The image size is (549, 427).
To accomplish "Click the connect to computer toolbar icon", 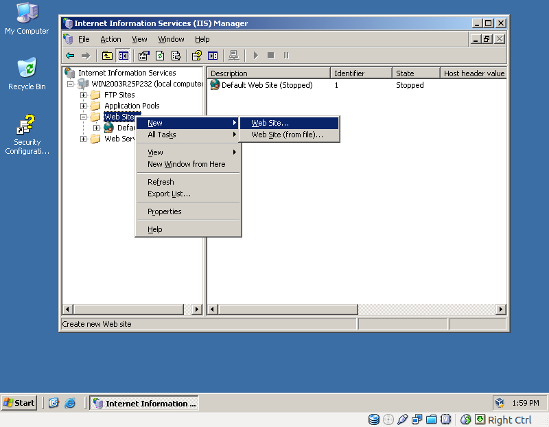I will pyautogui.click(x=233, y=56).
